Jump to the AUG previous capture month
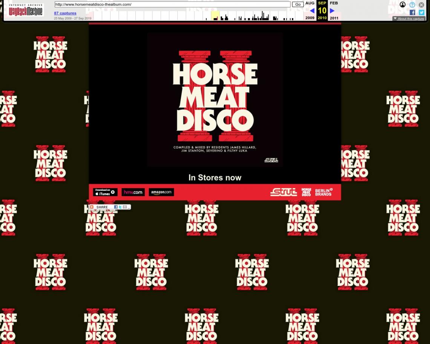 tap(310, 3)
